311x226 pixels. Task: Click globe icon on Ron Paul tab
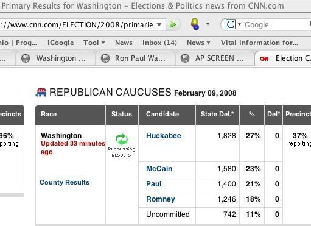105,58
